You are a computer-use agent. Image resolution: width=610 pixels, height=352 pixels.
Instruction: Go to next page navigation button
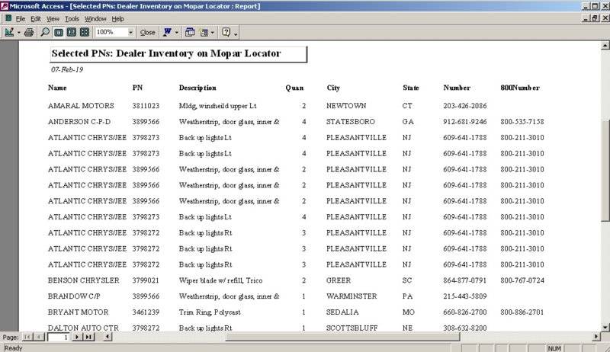pos(77,337)
